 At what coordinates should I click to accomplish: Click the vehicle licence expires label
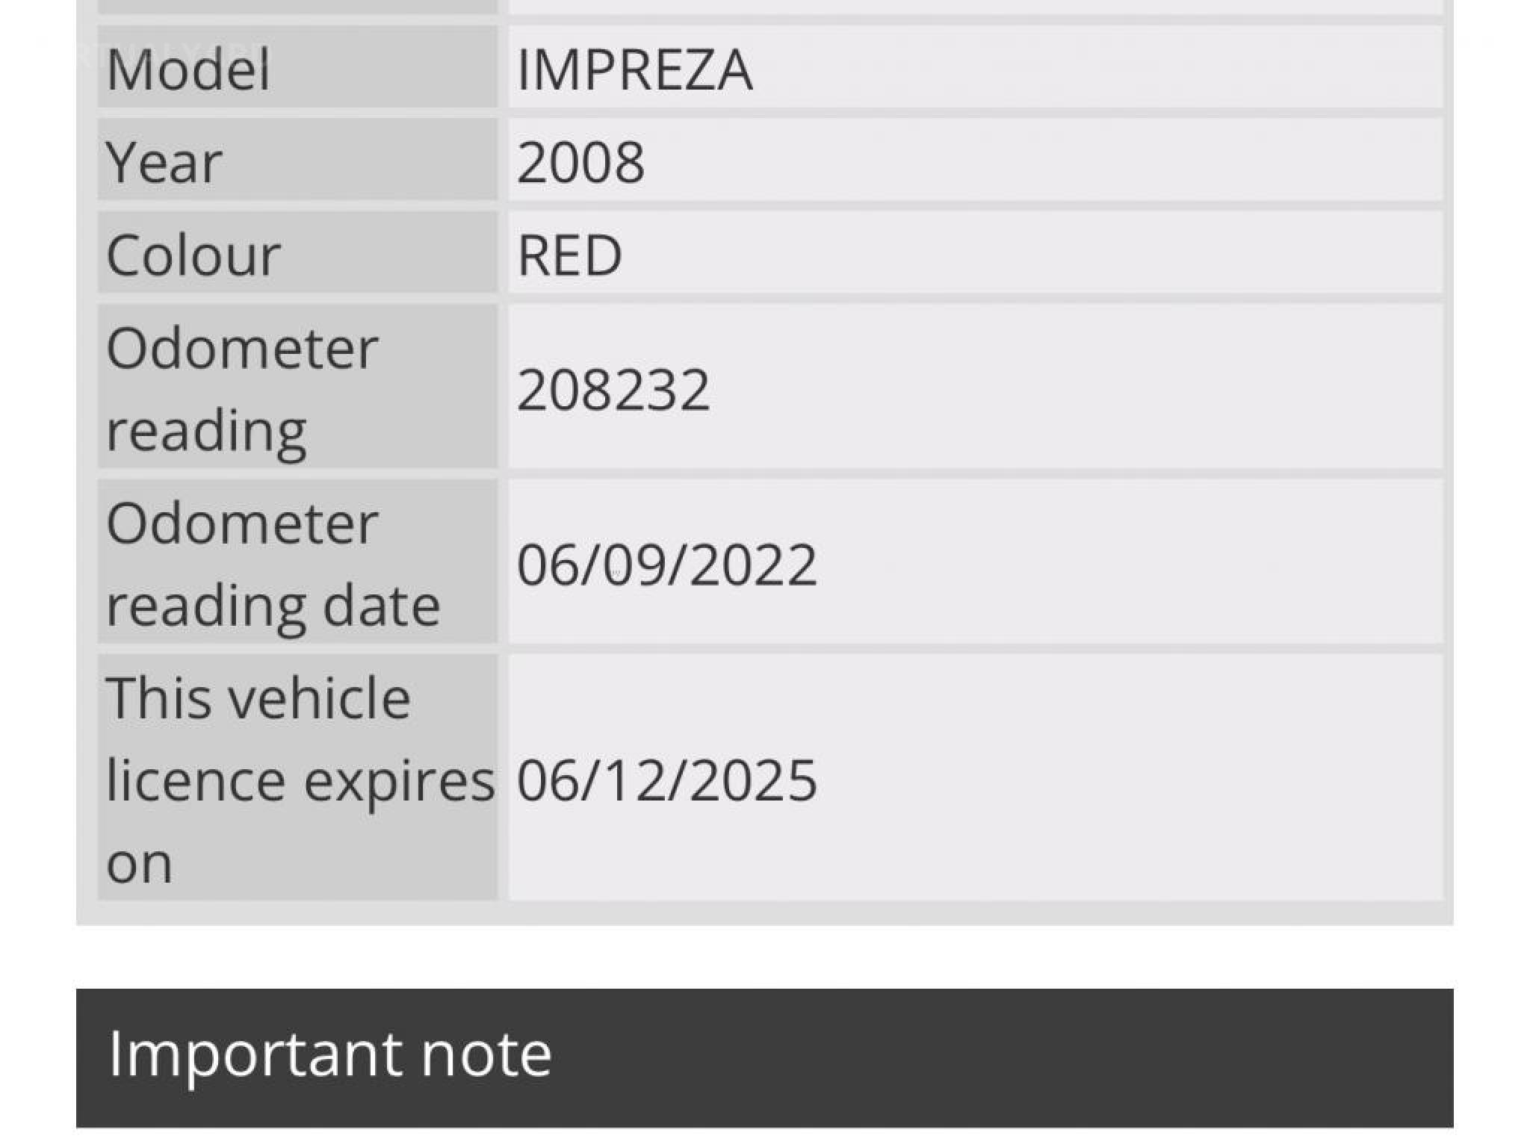[x=297, y=779]
